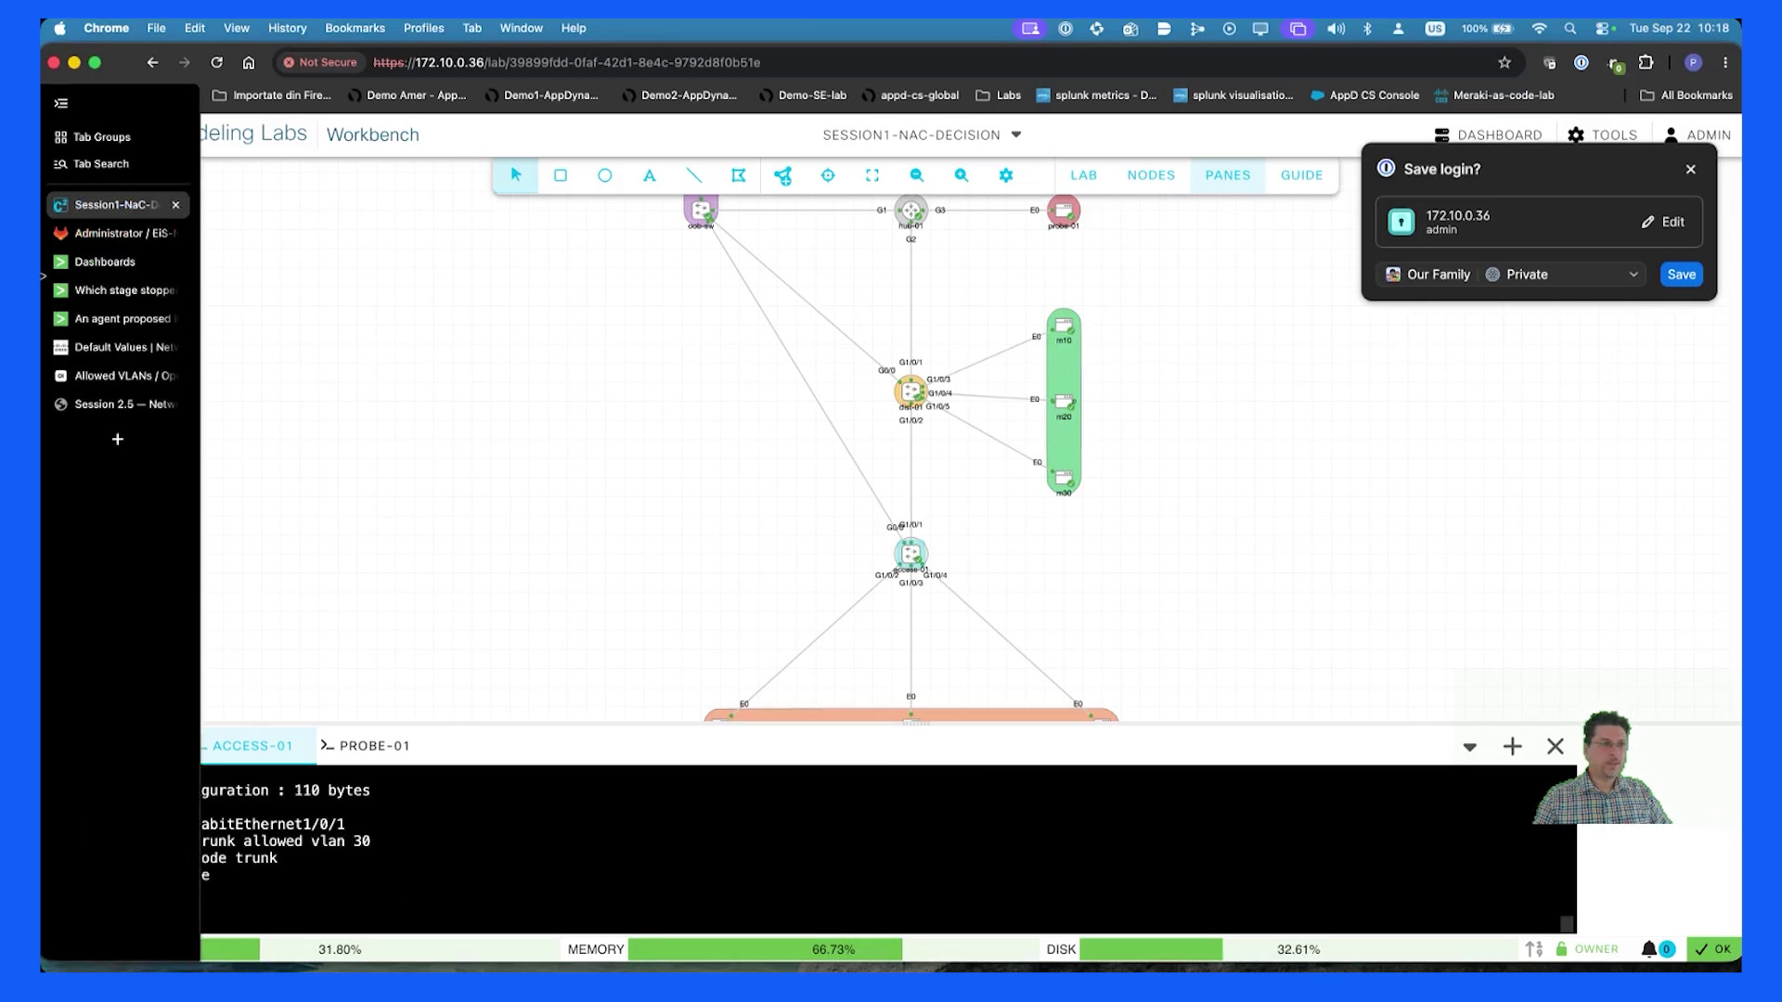Choose the rectangle annotation tool
The image size is (1782, 1002).
(561, 175)
